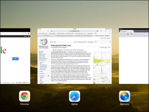The image size is (149, 112).
Task: Select the Mercury blank page preview
Action: pyautogui.click(x=134, y=56)
